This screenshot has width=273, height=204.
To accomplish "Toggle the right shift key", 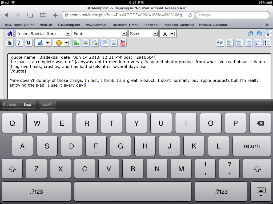I will pos(257,169).
